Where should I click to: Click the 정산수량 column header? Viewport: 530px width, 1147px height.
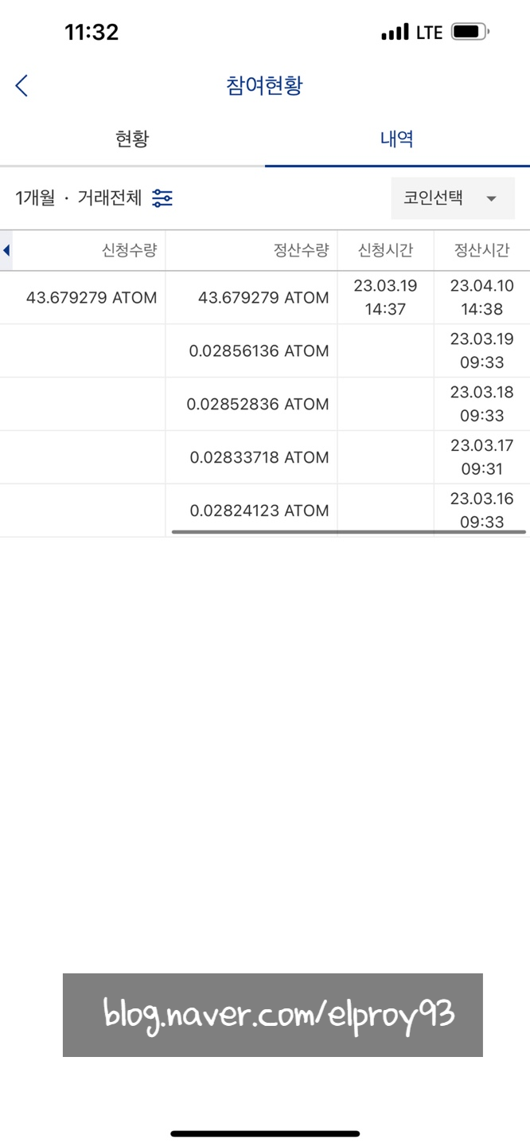(301, 251)
